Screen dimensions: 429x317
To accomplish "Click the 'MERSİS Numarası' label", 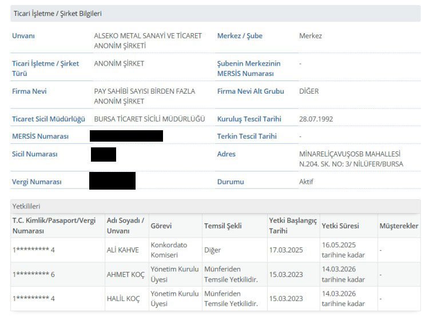I will tap(40, 137).
